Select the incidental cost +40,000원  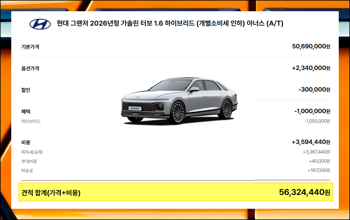click(320, 161)
